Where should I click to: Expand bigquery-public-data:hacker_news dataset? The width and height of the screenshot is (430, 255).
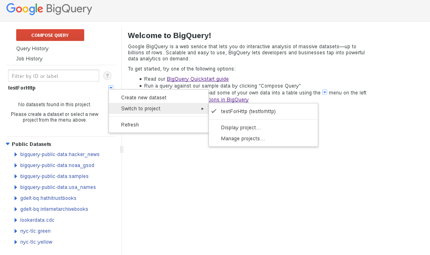(16, 154)
